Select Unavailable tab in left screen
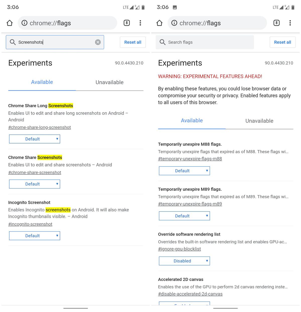 click(x=110, y=82)
